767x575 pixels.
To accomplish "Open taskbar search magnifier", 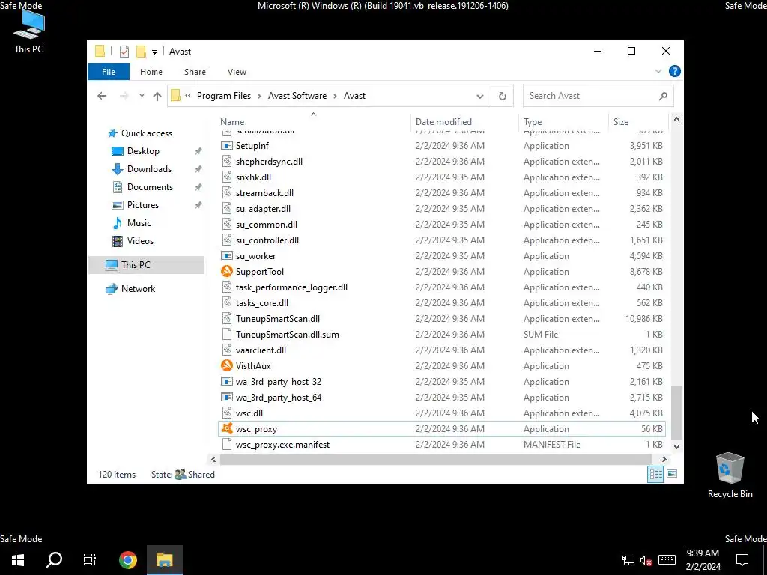I will click(x=54, y=560).
